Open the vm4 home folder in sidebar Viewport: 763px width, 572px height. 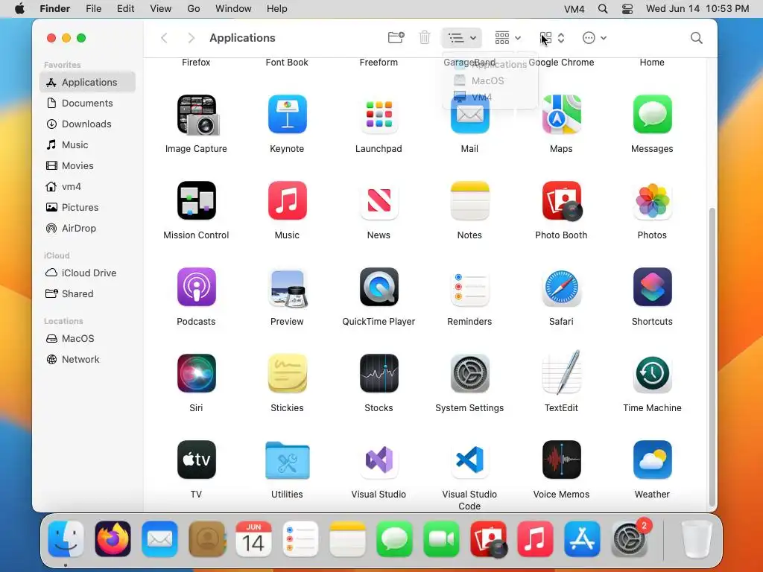click(88, 187)
